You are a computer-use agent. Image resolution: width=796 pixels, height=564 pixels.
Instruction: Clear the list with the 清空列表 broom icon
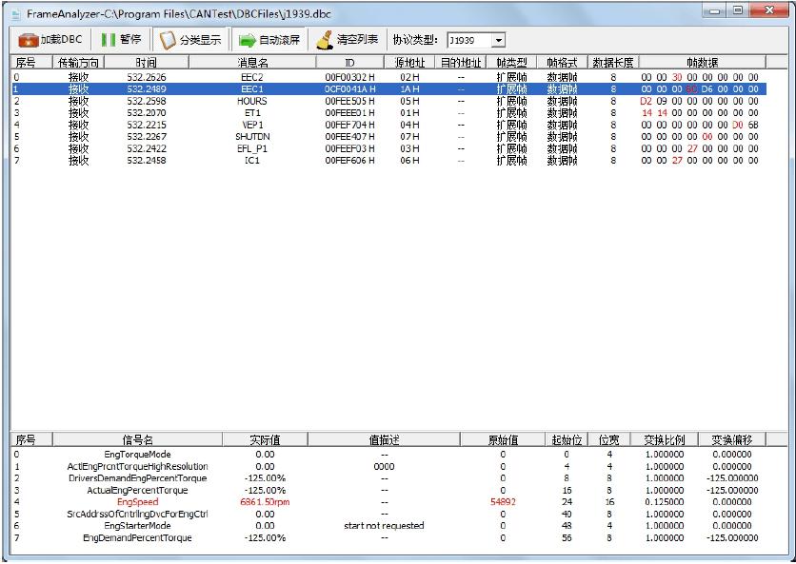[x=325, y=41]
